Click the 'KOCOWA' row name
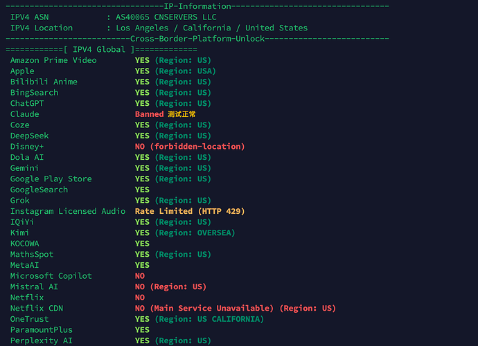 25,244
